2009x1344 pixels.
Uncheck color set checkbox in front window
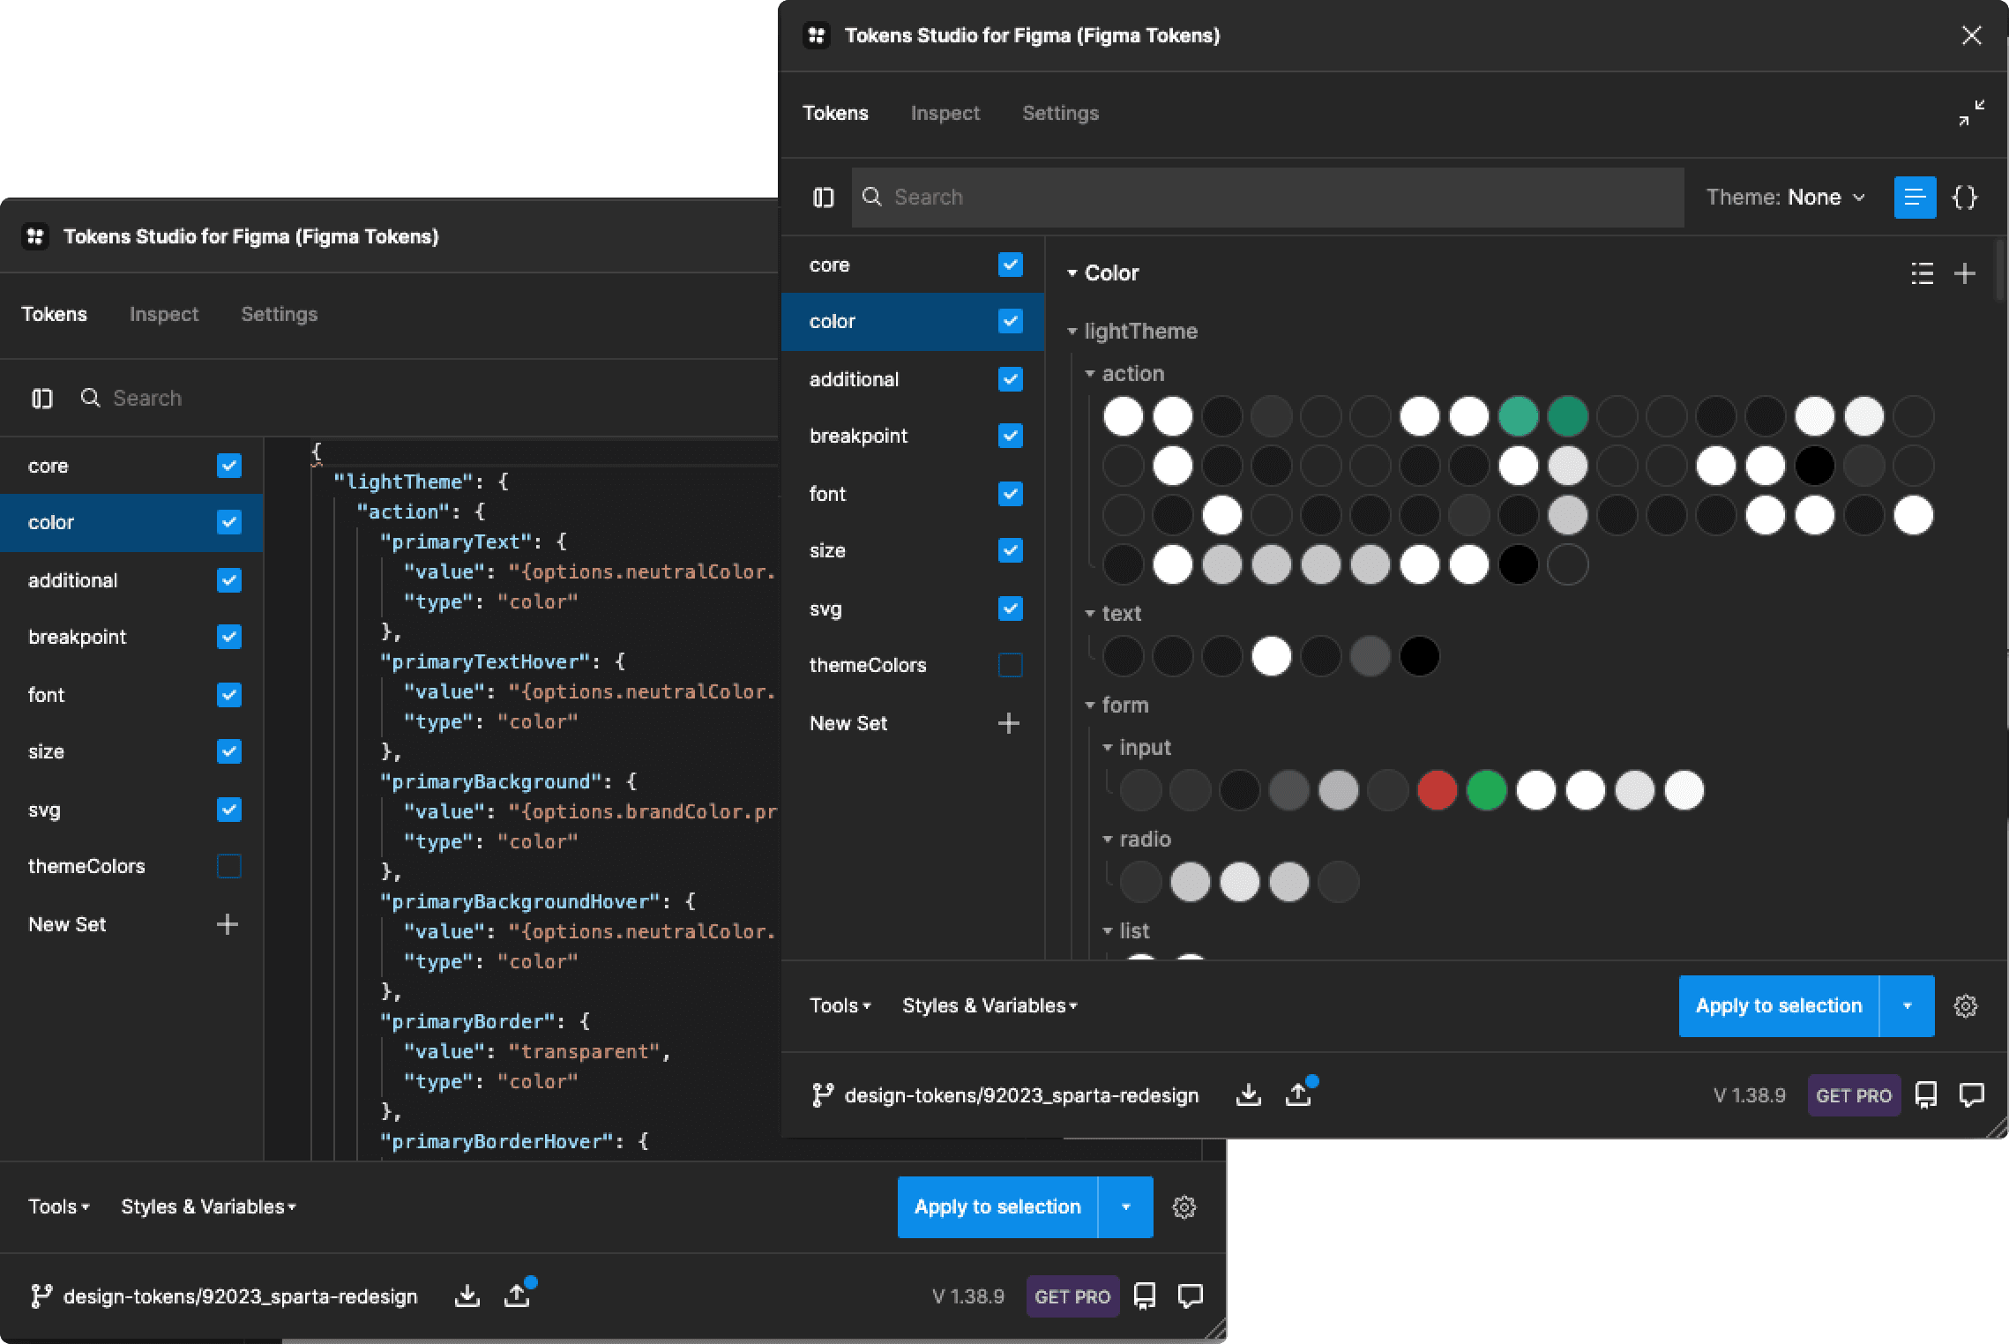pos(1011,321)
